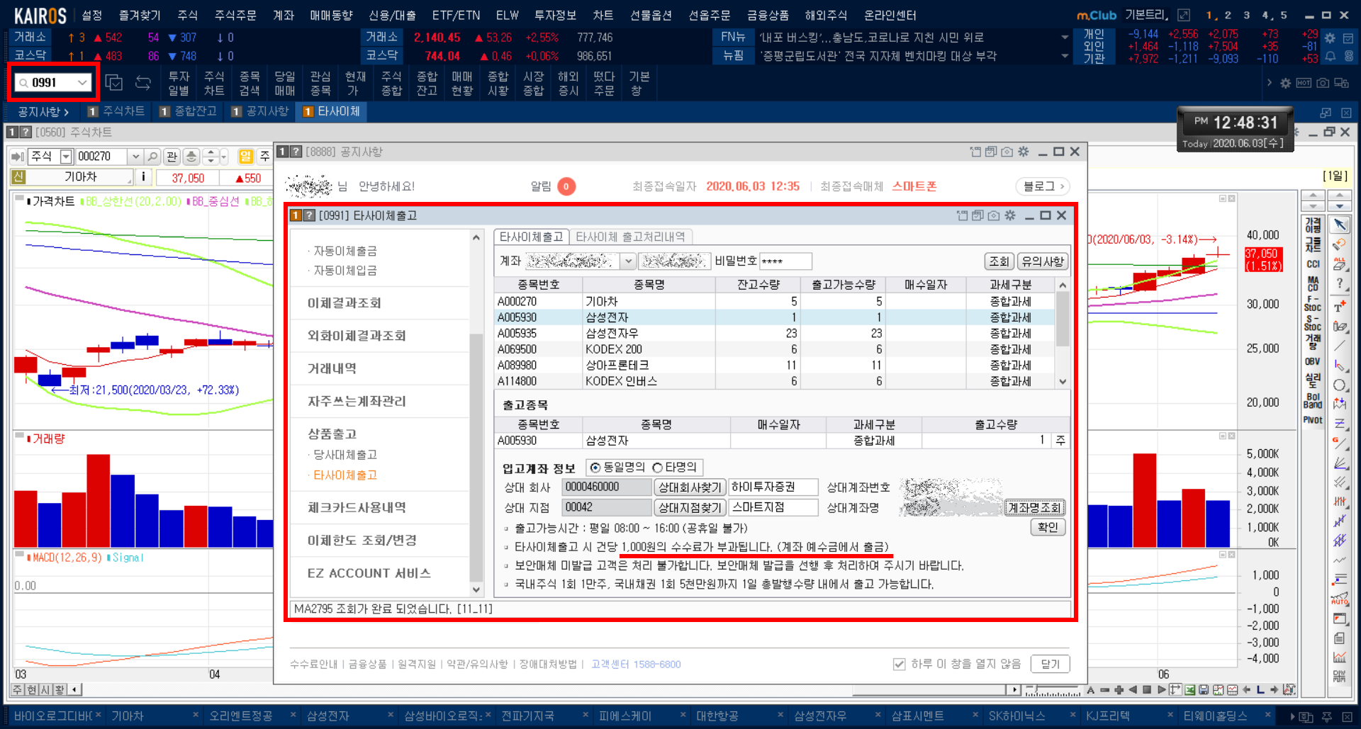Click the swap arrows icon in the top toolbar
Image resolution: width=1361 pixels, height=729 pixels.
click(143, 83)
